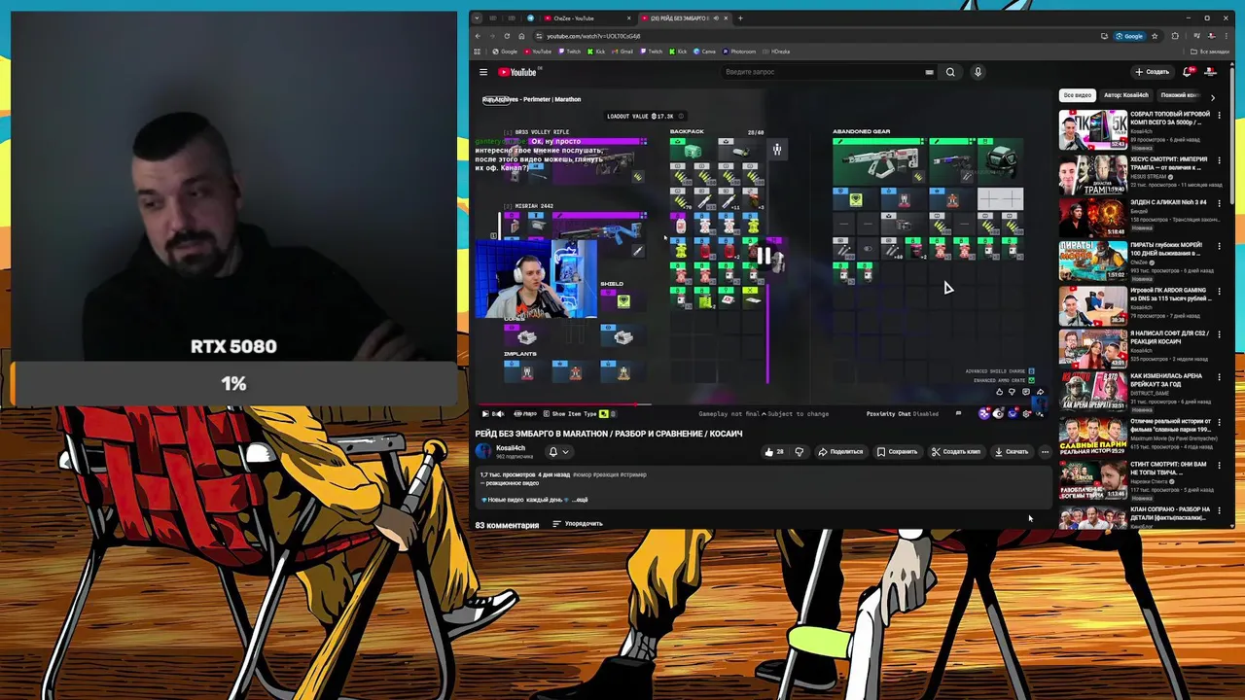Open 'Я НАПИСАЛ СОФТ ДЛЯ CS2' video thumbnail
Screen dimensions: 1245x700
(x=1092, y=348)
